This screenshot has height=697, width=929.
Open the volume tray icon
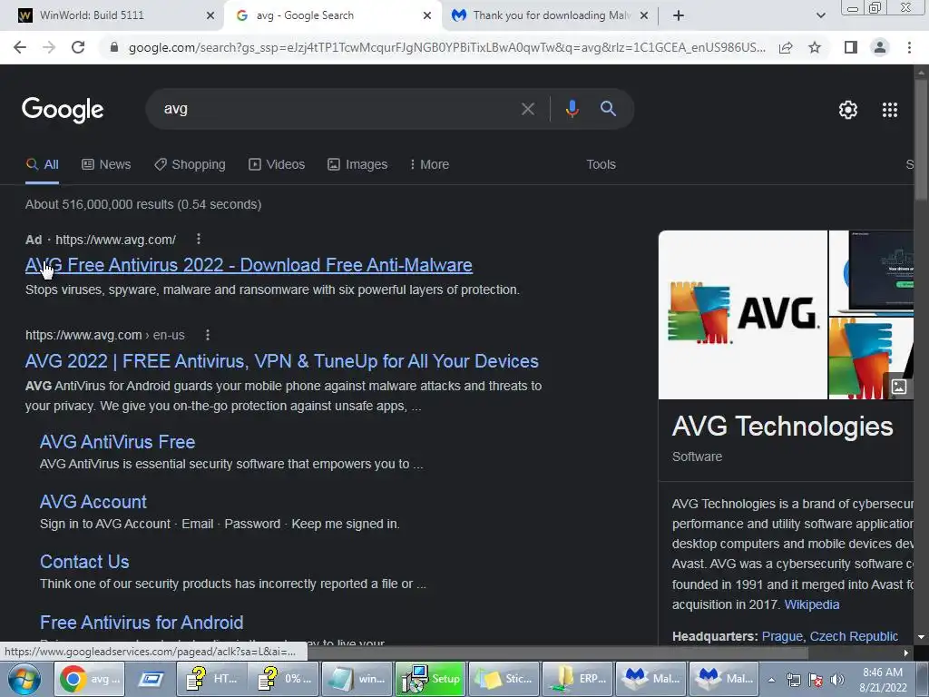[x=836, y=680]
